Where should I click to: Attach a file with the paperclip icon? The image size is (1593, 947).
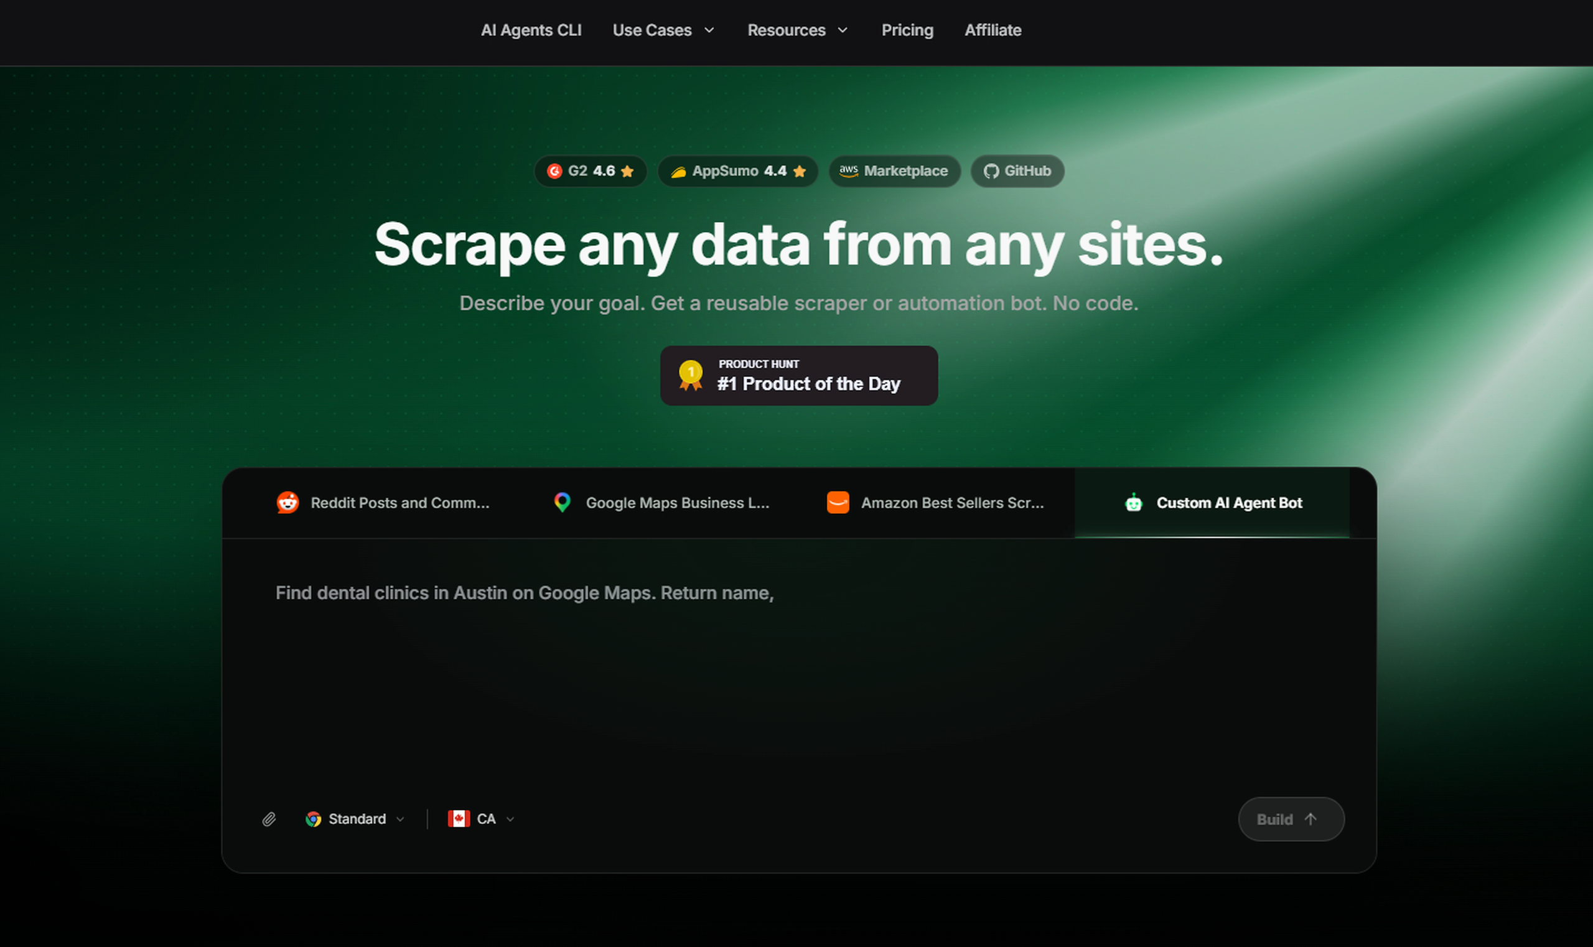coord(269,819)
